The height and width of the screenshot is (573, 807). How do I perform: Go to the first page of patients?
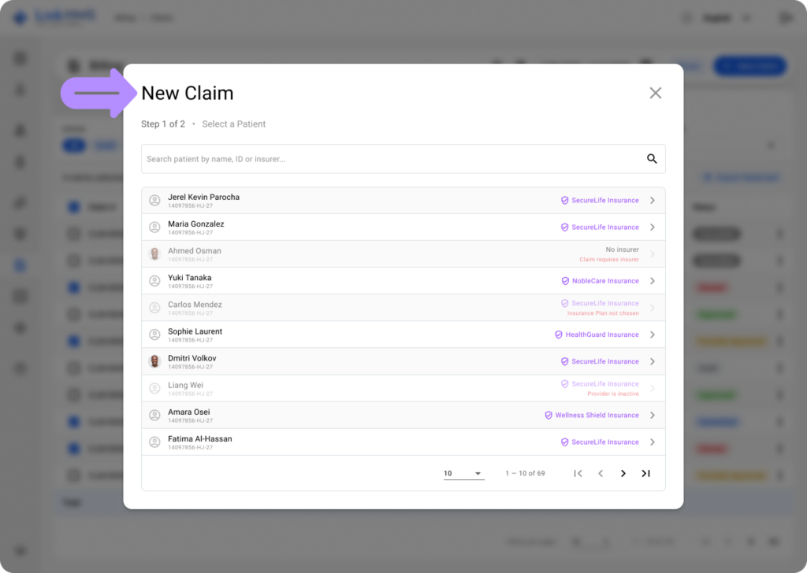578,473
